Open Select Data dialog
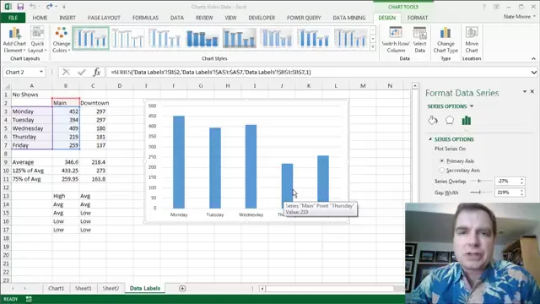This screenshot has height=304, width=540. [420, 40]
